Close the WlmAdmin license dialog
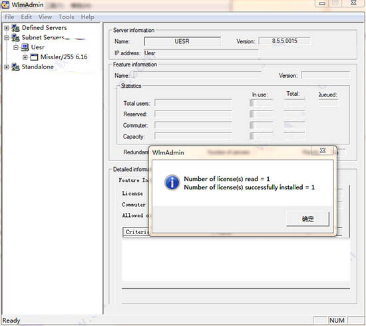Viewport: 366px width, 326px height. pyautogui.click(x=323, y=150)
